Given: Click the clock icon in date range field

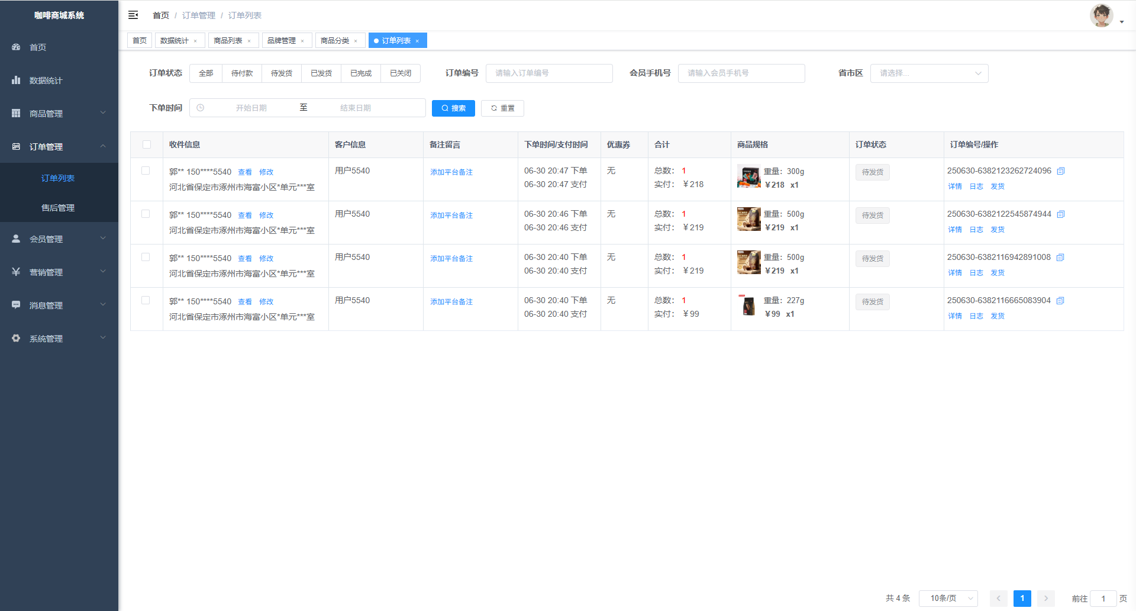Looking at the screenshot, I should coord(201,108).
